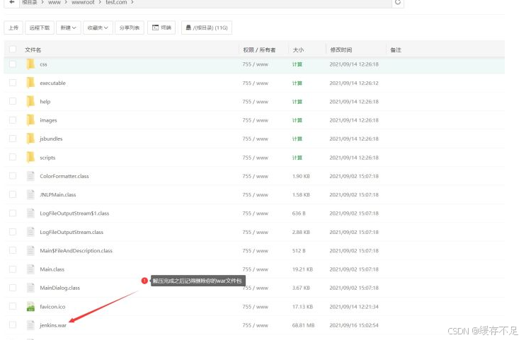Select the file name JNLPMain.class
The height and width of the screenshot is (340, 526).
[58, 194]
